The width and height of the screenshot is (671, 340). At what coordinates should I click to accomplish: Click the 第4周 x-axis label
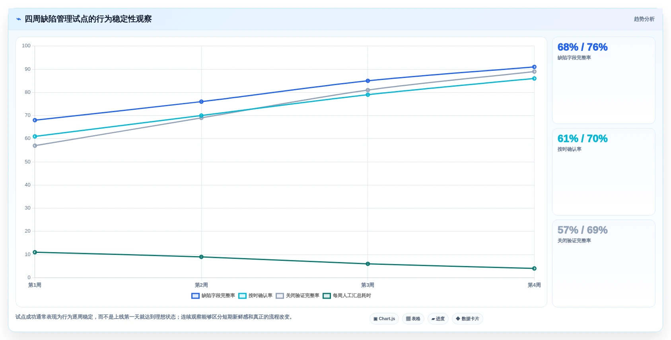[x=534, y=285]
